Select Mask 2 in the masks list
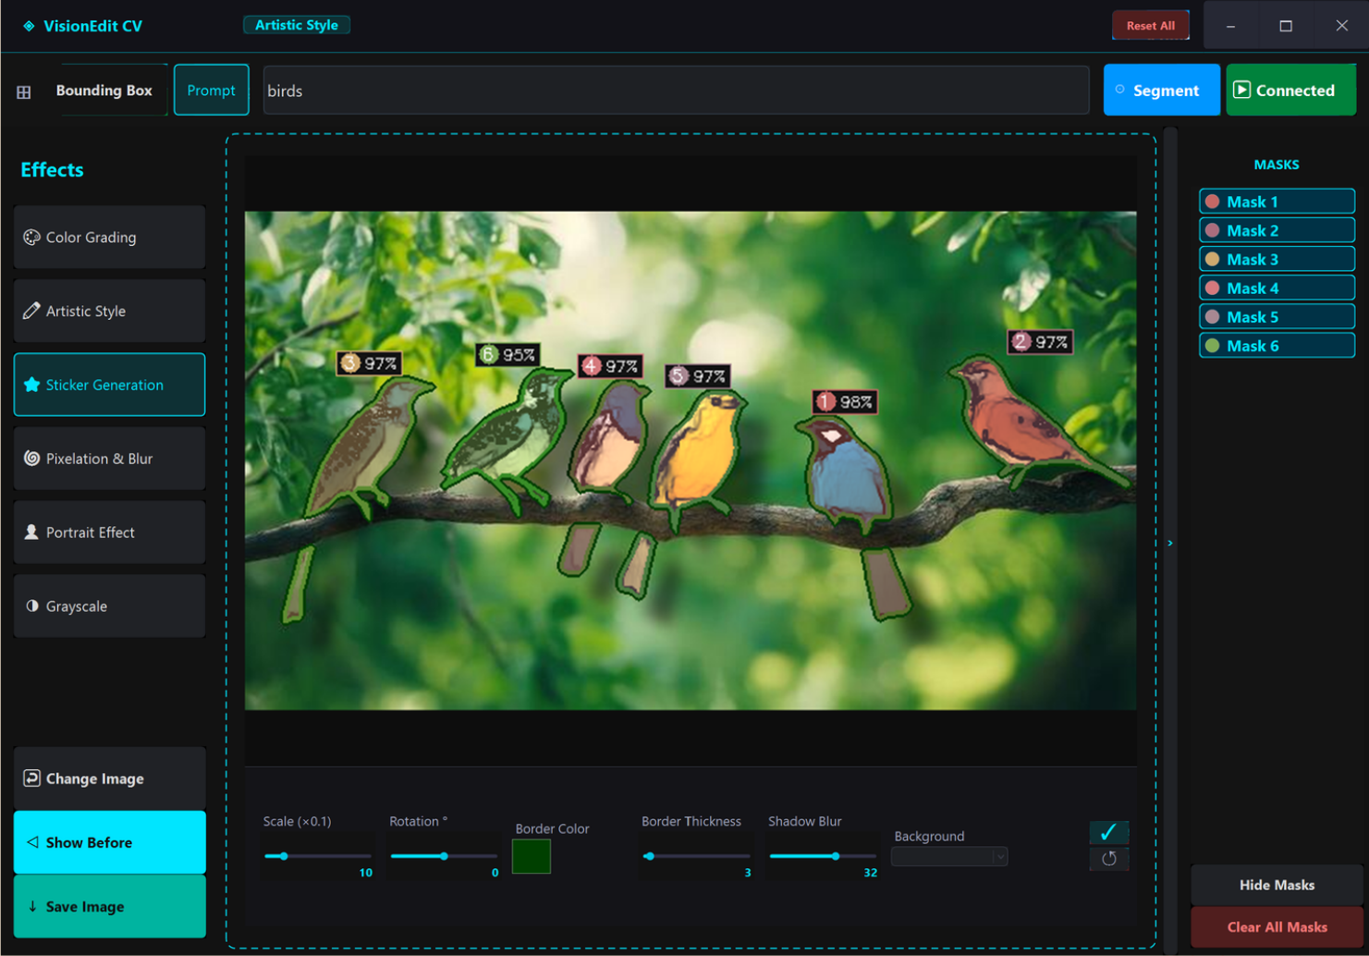This screenshot has width=1369, height=956. (1277, 230)
